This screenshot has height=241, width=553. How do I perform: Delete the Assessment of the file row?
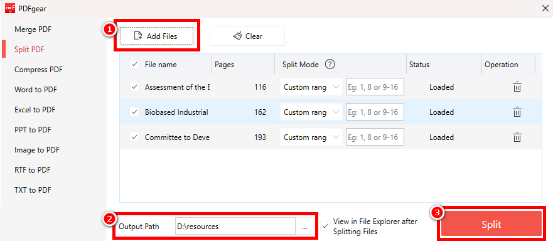click(x=517, y=87)
